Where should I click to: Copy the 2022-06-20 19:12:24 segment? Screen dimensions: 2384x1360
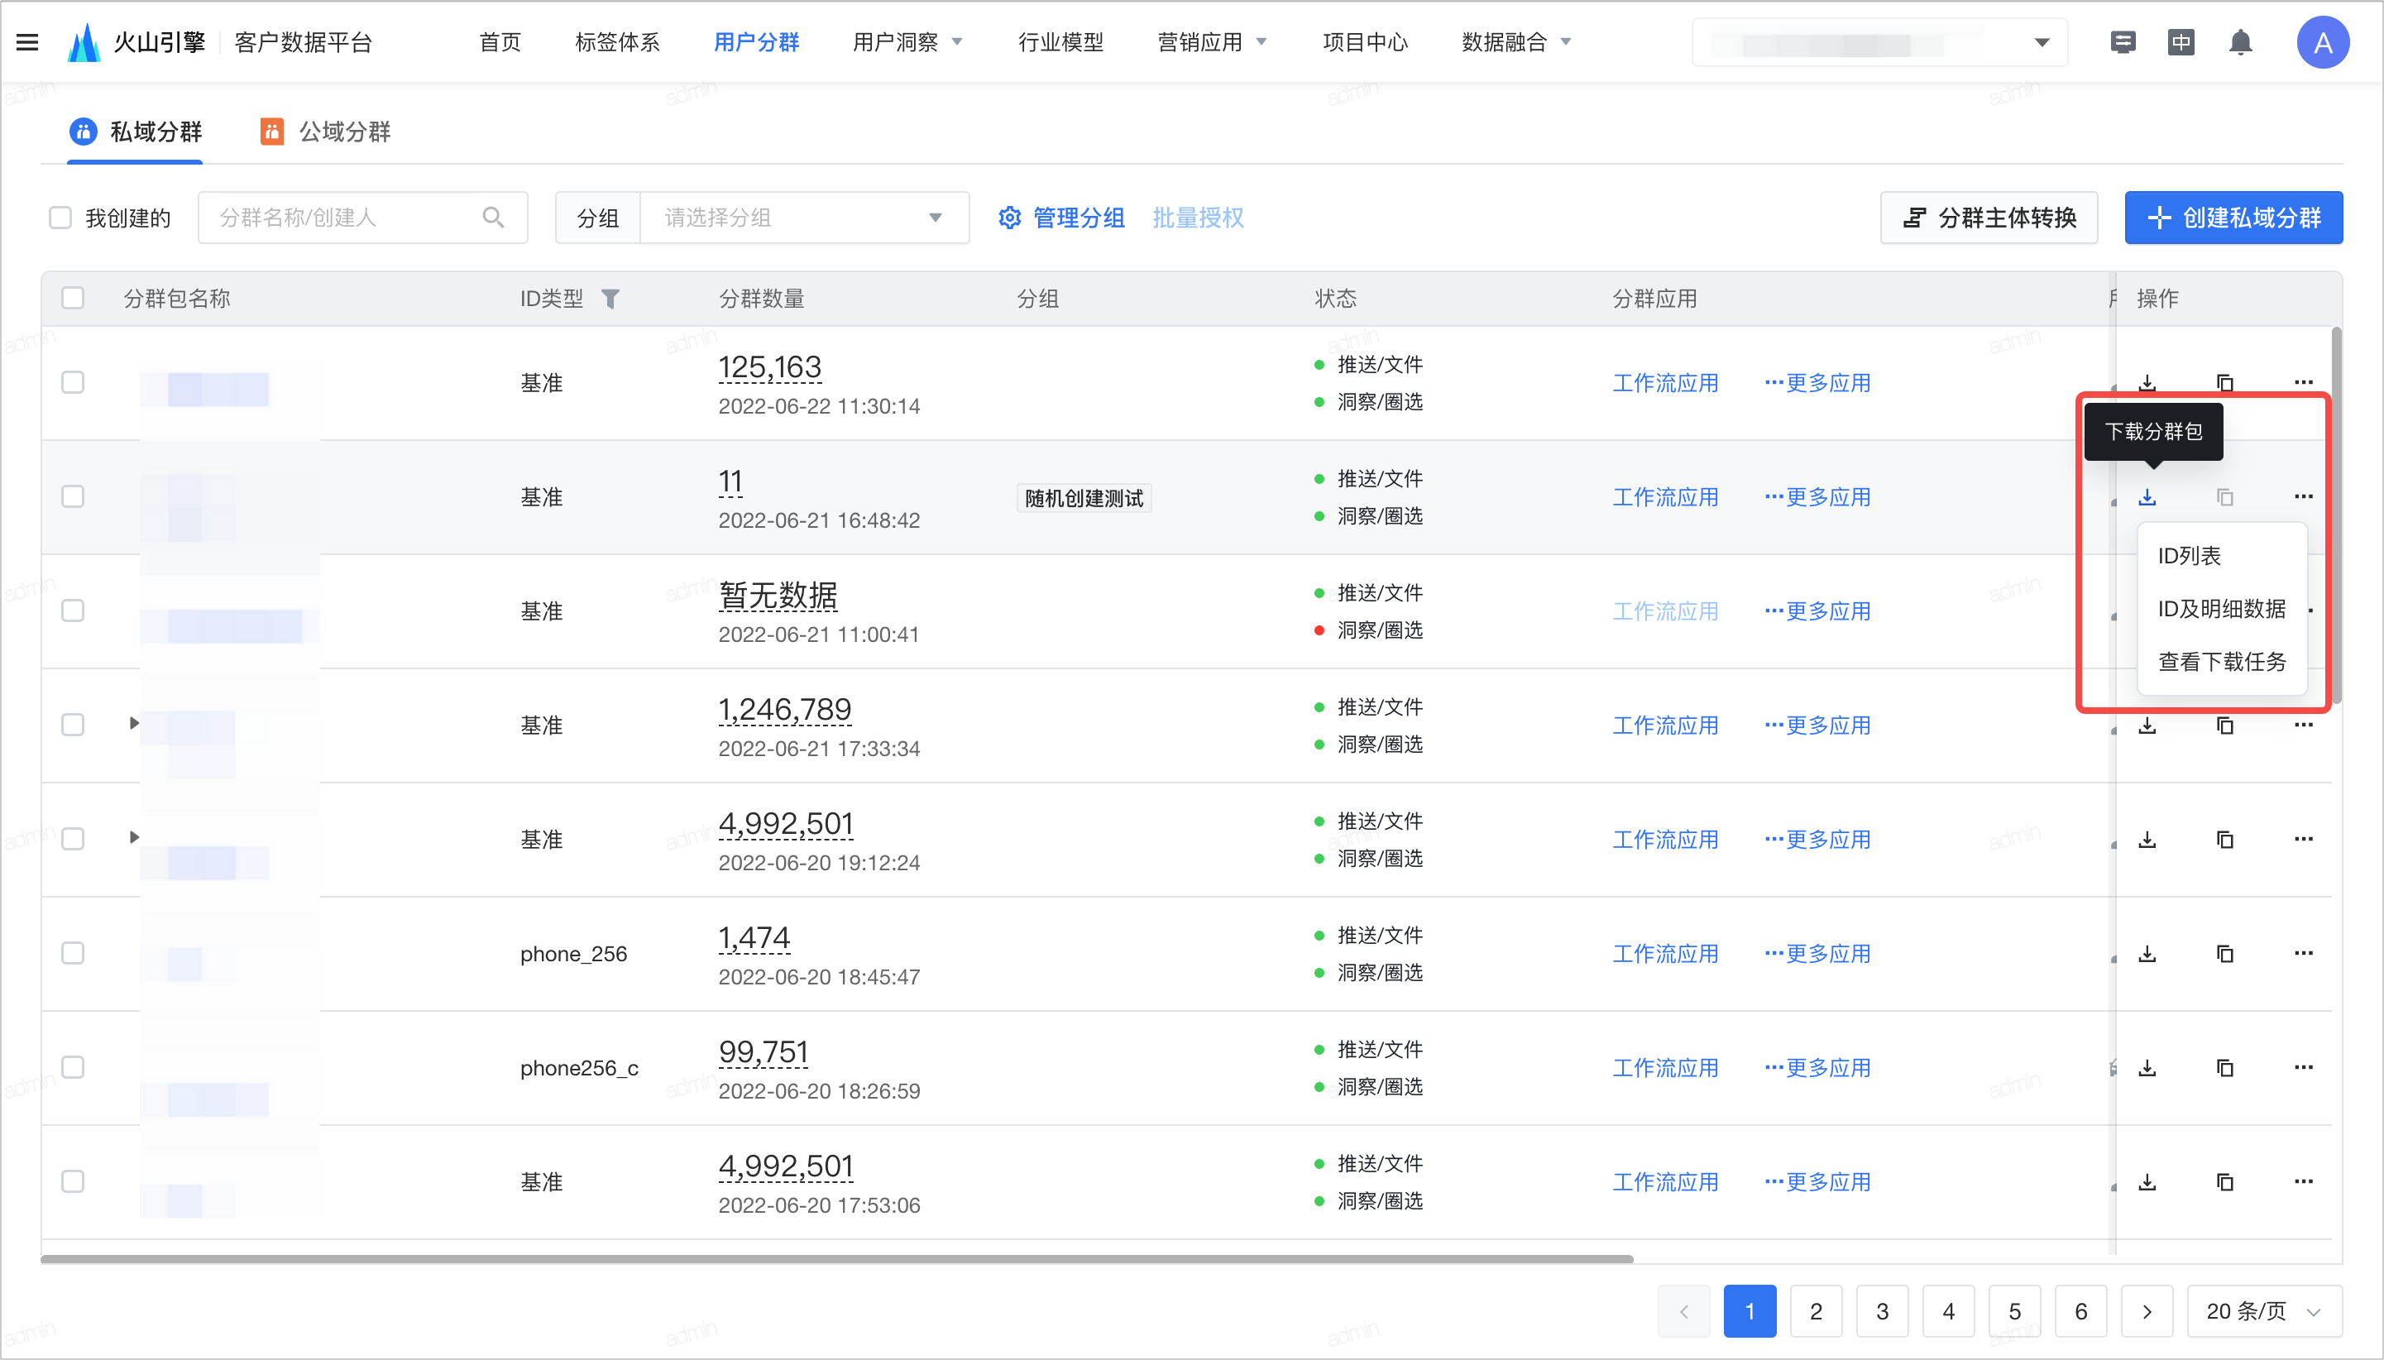coord(2225,840)
